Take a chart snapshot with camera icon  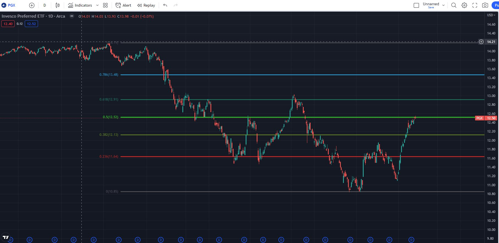click(485, 5)
